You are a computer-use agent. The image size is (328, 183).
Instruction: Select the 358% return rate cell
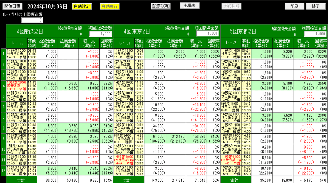coord(106,139)
